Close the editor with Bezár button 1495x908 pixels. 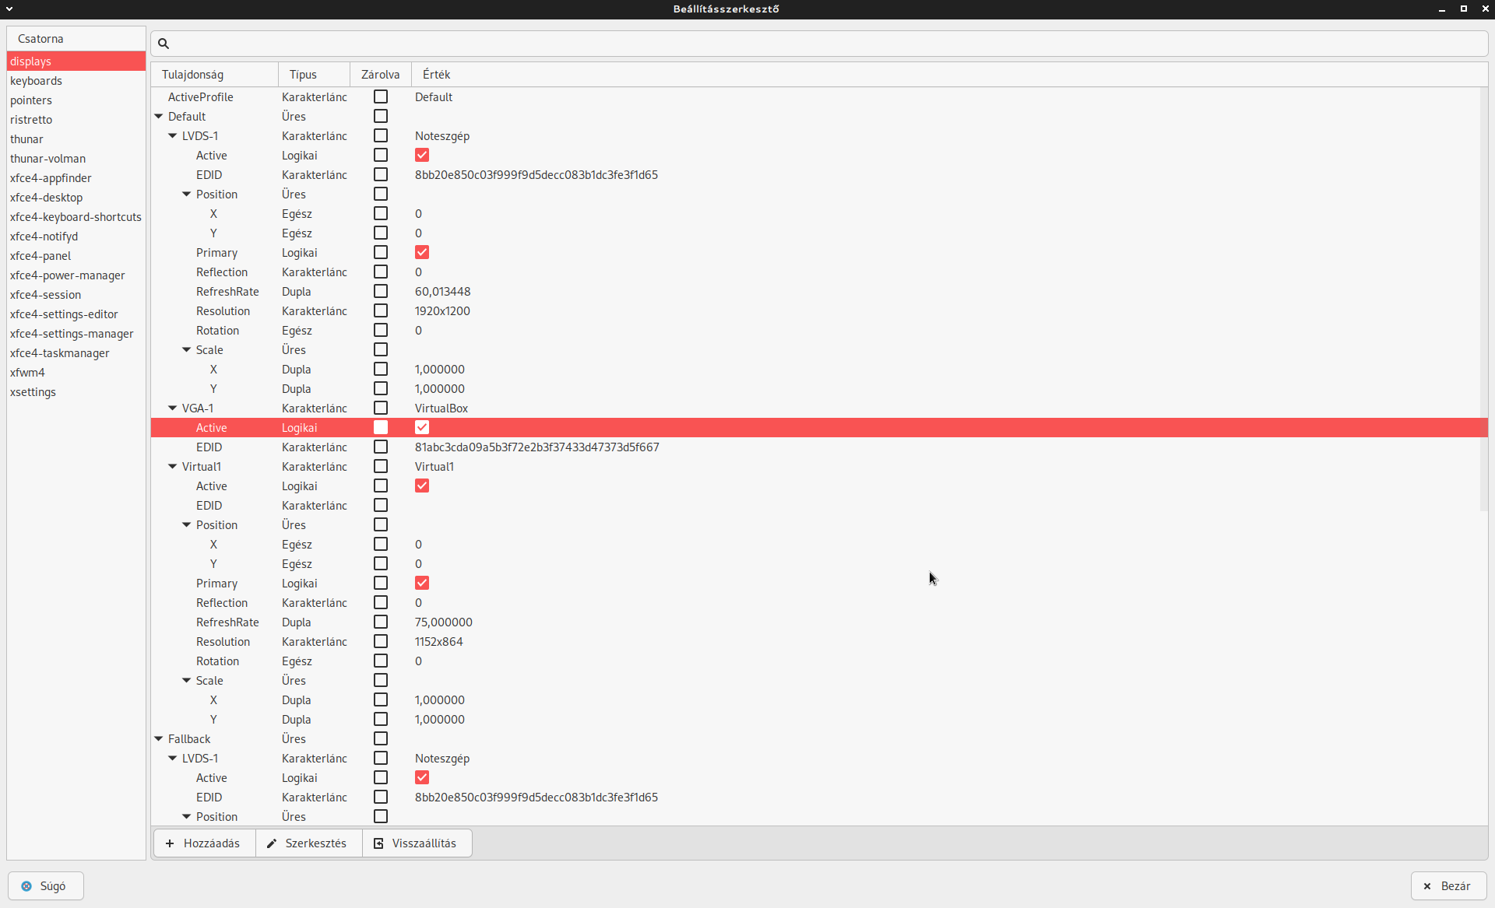tap(1449, 886)
